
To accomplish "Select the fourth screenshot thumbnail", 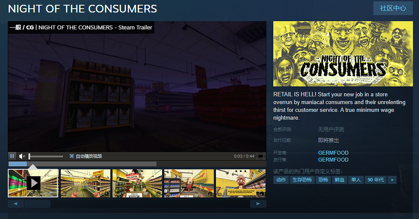I will click(x=189, y=183).
